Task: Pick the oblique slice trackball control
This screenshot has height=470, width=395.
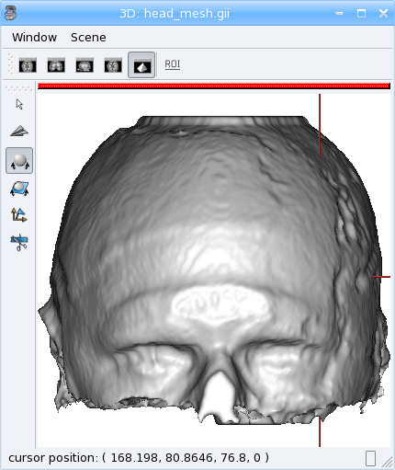Action: [x=19, y=189]
